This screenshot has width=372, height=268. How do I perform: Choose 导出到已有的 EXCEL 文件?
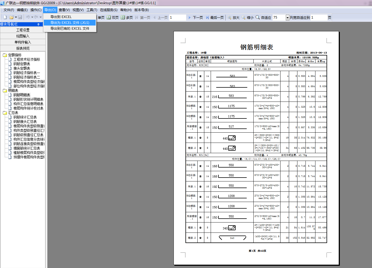(x=70, y=29)
